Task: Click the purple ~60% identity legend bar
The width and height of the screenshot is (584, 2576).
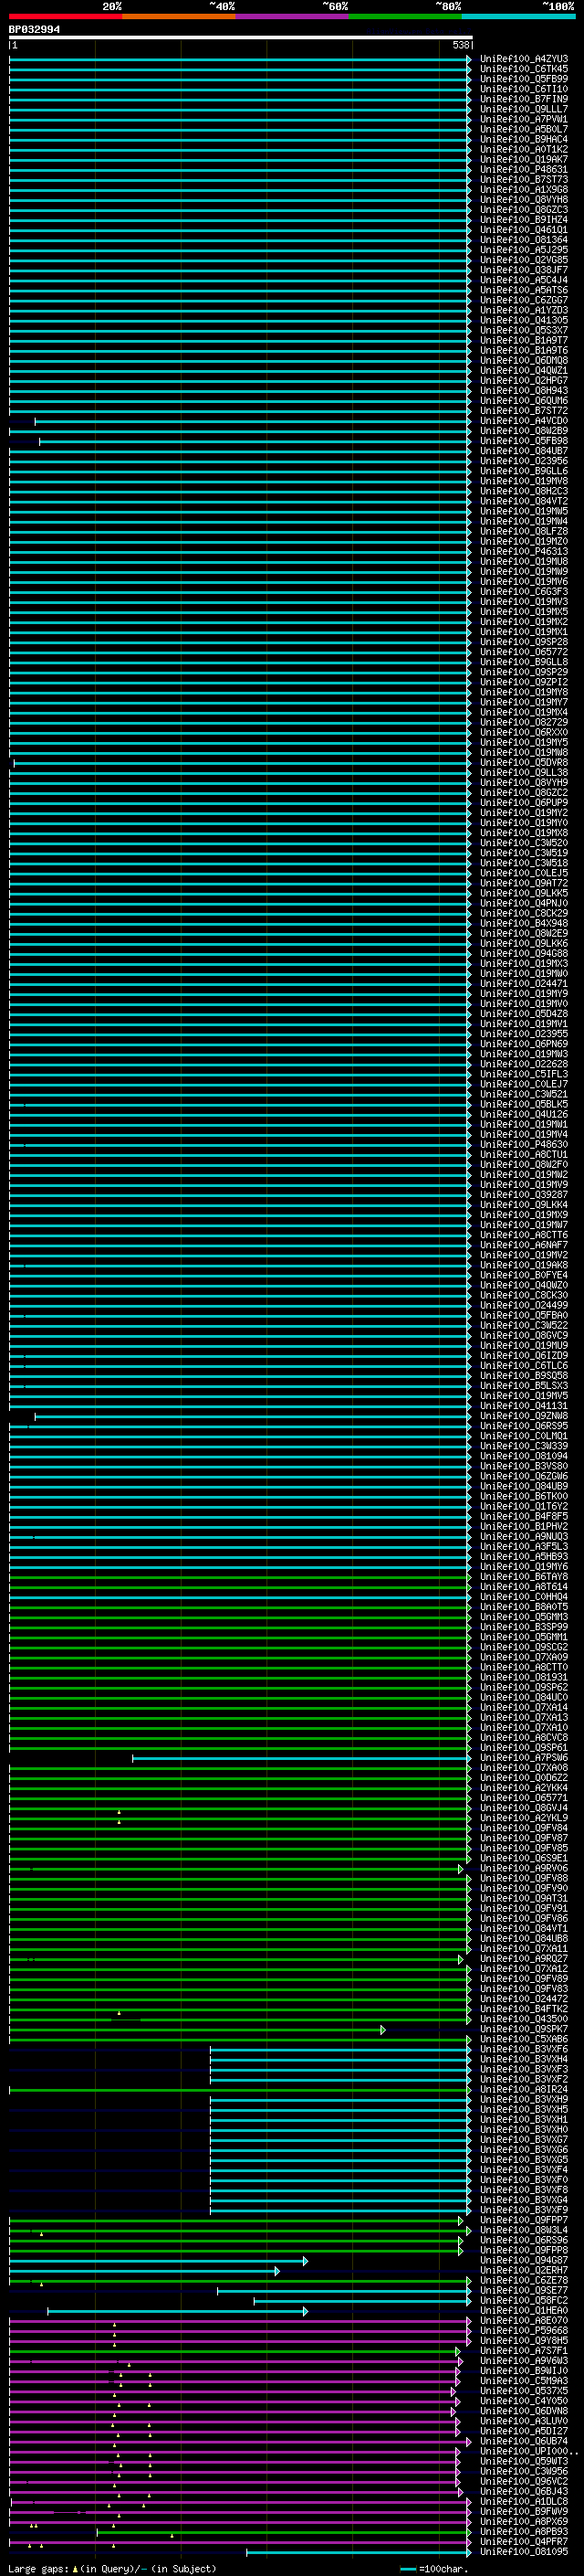Action: click(x=291, y=16)
